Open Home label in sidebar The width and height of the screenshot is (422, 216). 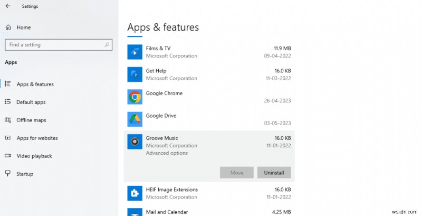click(x=24, y=27)
